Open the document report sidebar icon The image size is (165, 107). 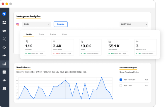point(4,89)
